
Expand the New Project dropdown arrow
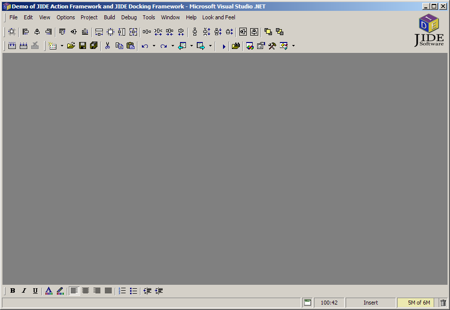click(62, 45)
